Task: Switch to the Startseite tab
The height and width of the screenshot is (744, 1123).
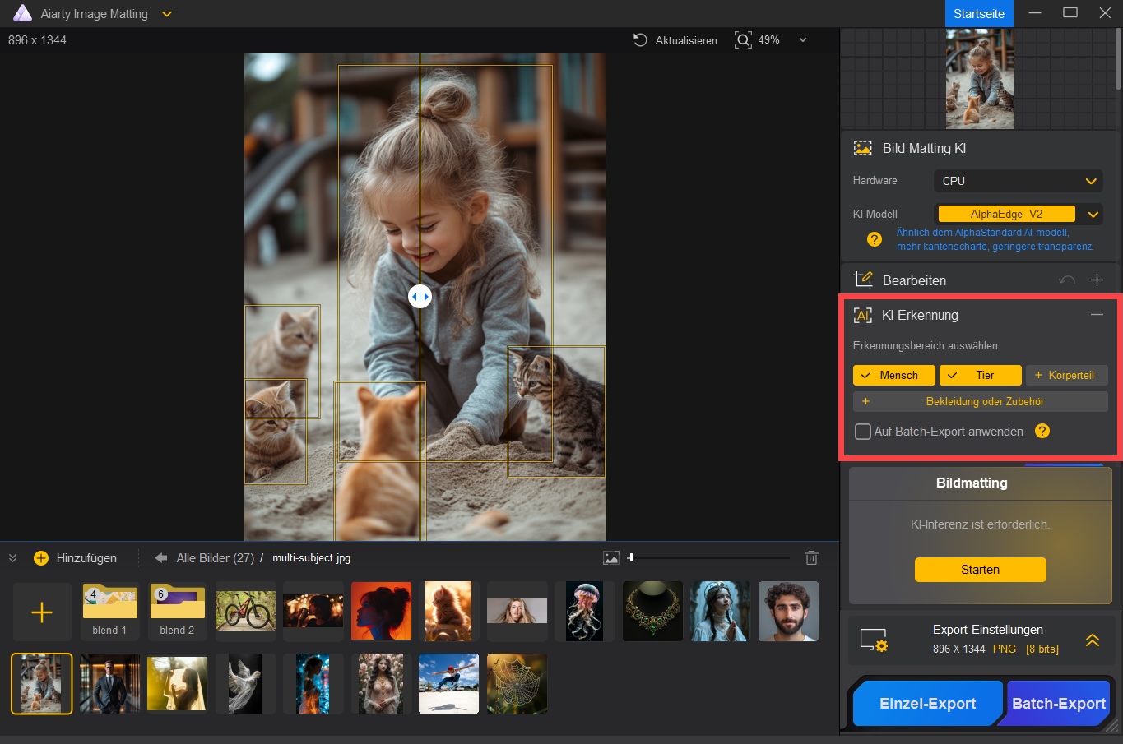Action: (x=978, y=14)
